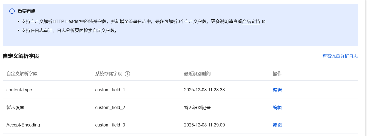This screenshot has height=136, width=367.
Task: Click the custom_field_3 storage field cell
Action: coord(110,125)
